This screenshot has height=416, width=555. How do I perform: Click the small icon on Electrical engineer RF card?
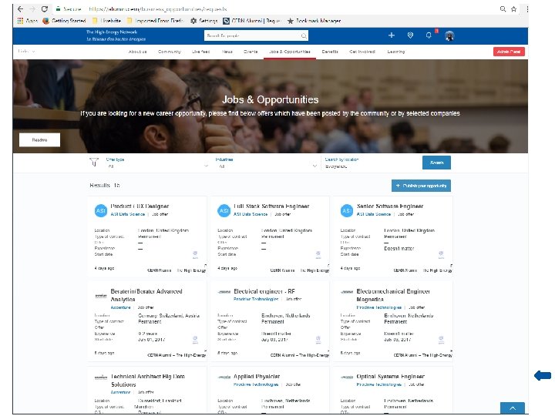(318, 340)
